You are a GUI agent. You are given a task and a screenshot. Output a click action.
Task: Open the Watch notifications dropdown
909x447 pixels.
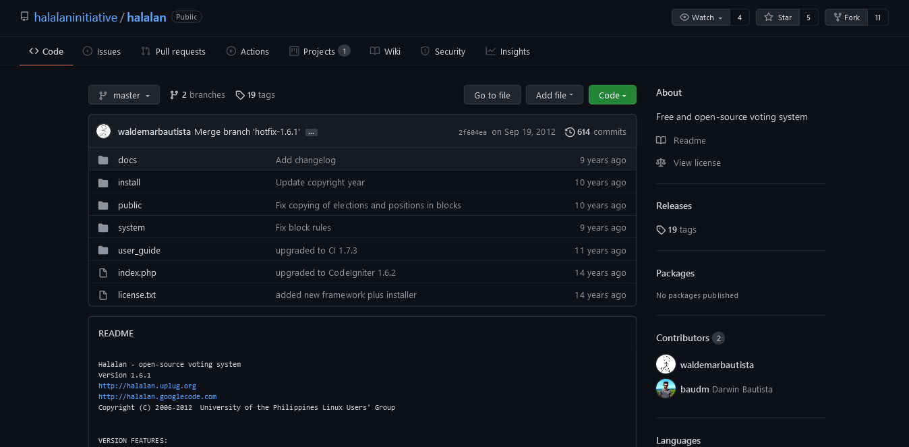click(x=701, y=18)
